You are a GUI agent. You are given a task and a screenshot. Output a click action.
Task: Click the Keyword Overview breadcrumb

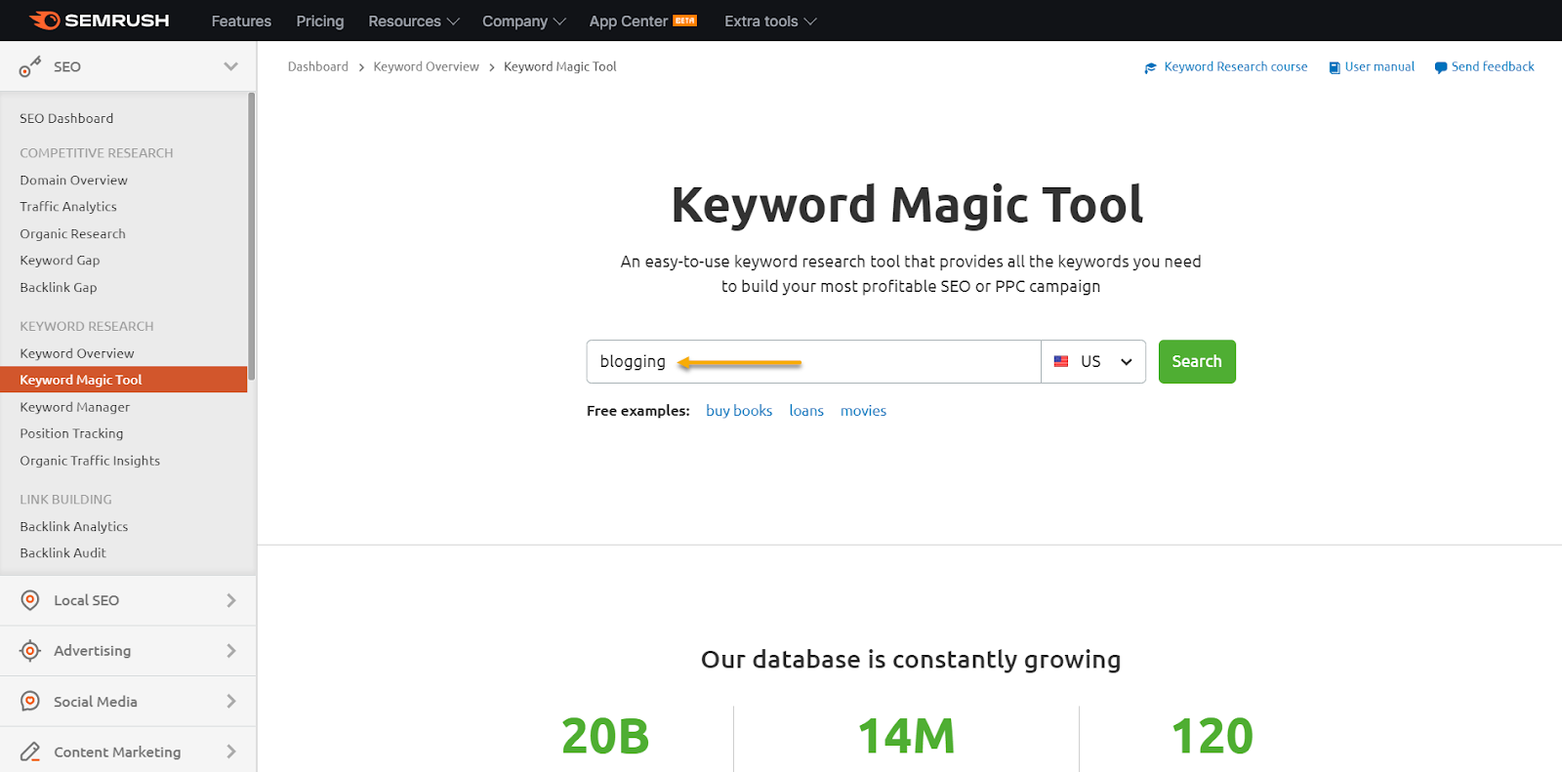[426, 67]
